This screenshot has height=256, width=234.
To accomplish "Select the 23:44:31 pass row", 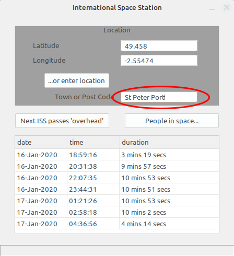I will (117, 189).
